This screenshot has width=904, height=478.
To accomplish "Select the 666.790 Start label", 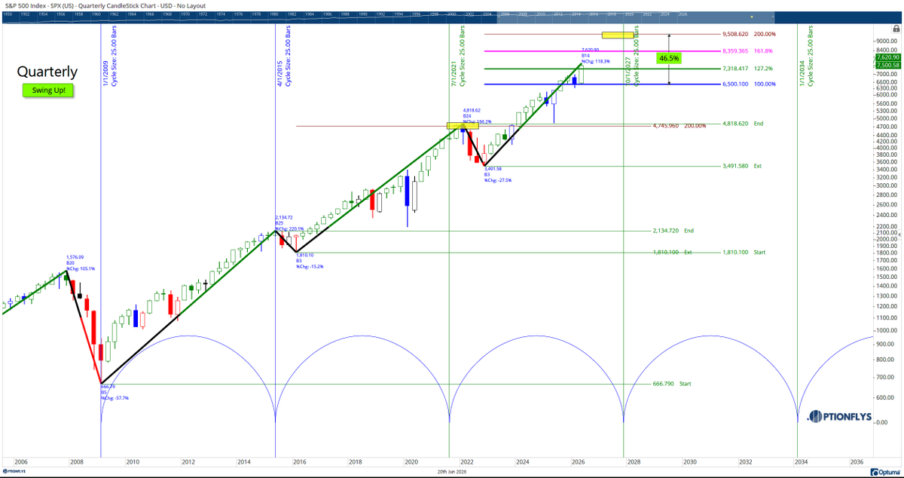I will [x=672, y=384].
